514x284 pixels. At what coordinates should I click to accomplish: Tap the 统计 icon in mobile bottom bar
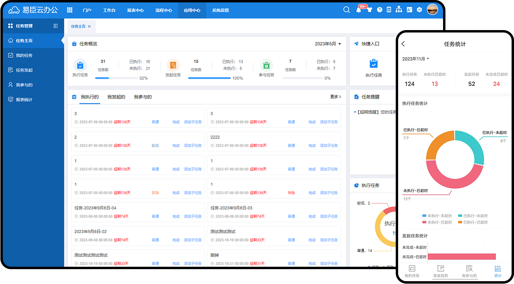pos(498,271)
